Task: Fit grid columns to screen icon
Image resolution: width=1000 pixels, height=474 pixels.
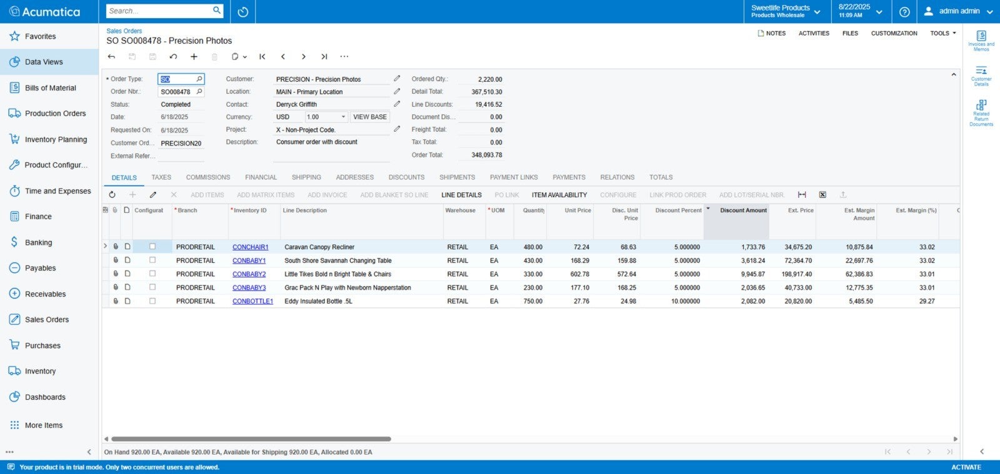Action: pyautogui.click(x=802, y=195)
